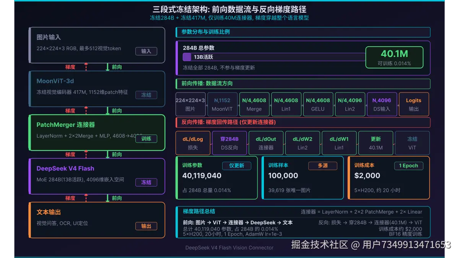
Task: Select the N/4,4096 Lin2 flow box
Action: coord(350,104)
